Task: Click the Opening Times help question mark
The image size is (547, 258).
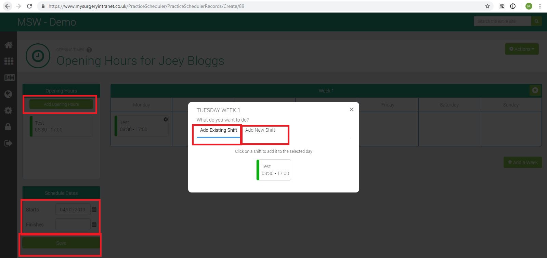Action: click(x=89, y=50)
